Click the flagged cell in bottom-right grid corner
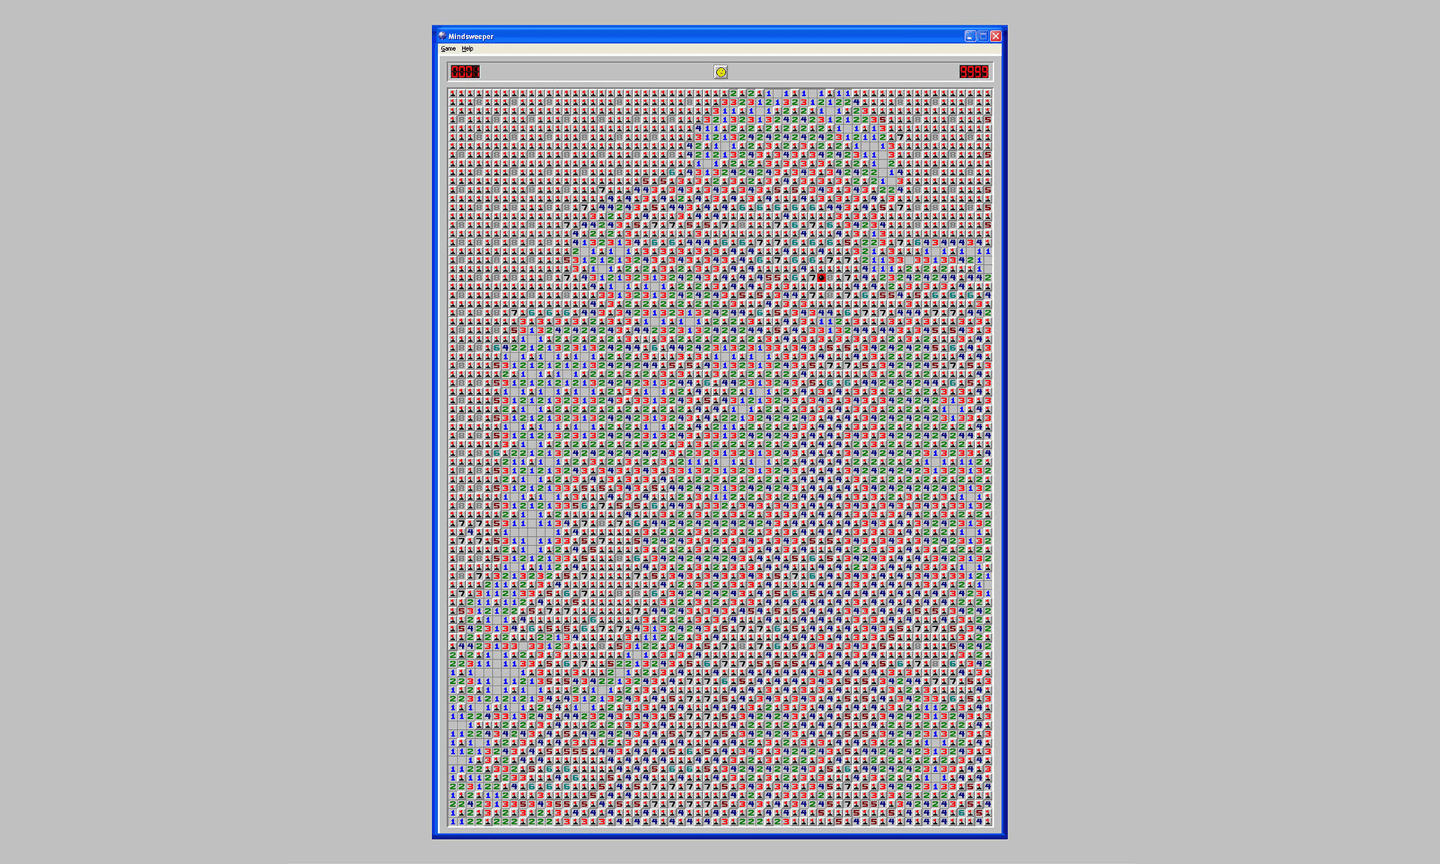 click(x=988, y=821)
